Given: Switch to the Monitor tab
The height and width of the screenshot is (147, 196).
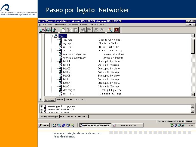Looking at the screenshot, I should pyautogui.click(x=60, y=100).
